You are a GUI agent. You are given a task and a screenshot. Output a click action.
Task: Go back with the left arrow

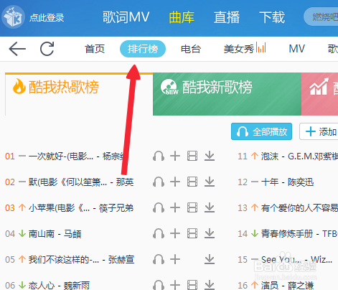pos(17,49)
